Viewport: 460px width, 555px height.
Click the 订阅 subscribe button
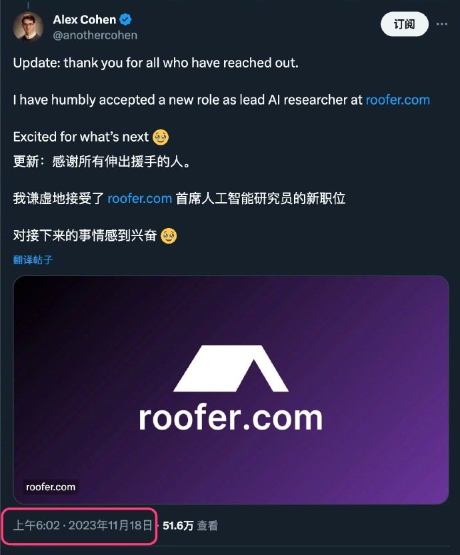405,24
